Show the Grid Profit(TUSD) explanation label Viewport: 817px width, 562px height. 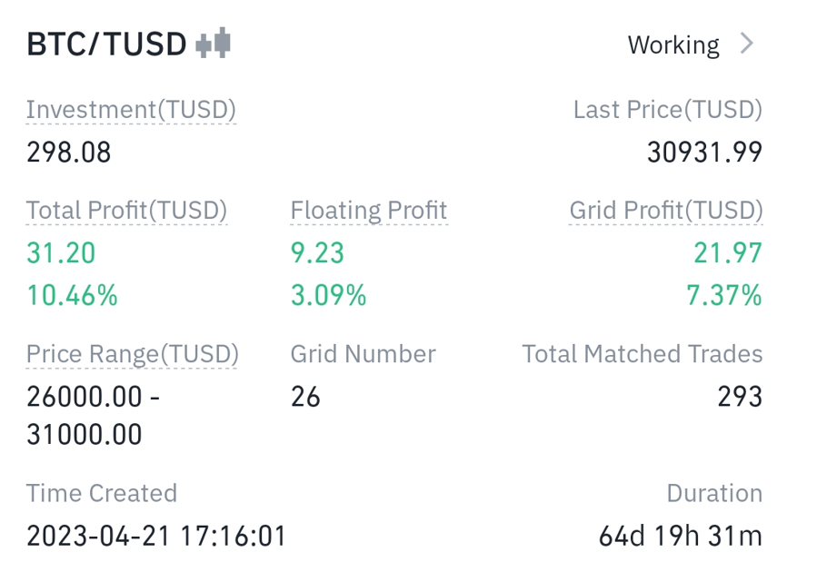point(666,211)
